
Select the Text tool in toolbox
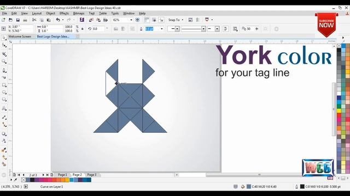4,108
